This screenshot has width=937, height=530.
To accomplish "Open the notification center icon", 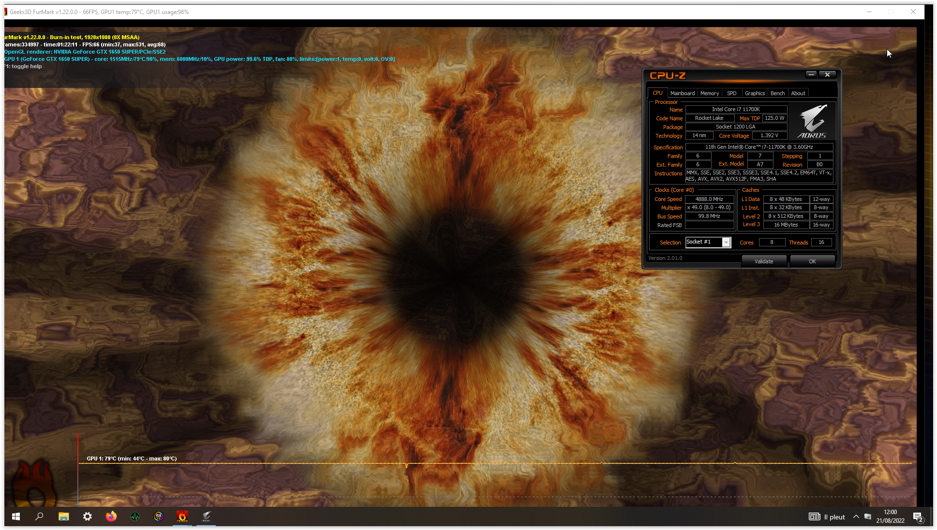I will 918,517.
